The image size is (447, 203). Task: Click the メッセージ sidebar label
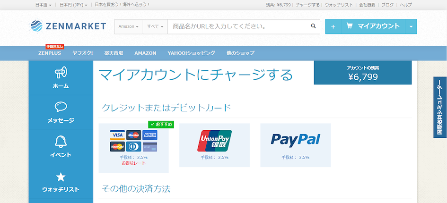(61, 120)
